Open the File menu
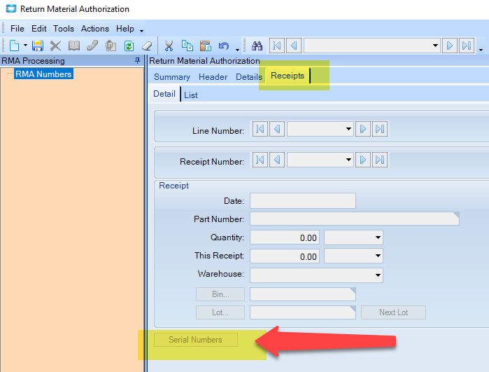489x372 pixels. 17,29
